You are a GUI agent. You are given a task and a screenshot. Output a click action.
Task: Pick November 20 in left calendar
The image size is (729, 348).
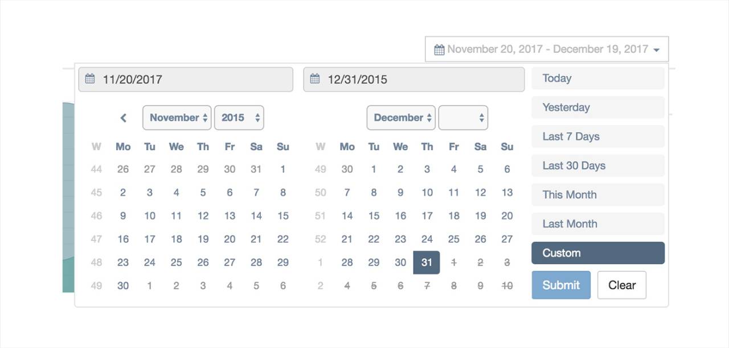pos(230,239)
